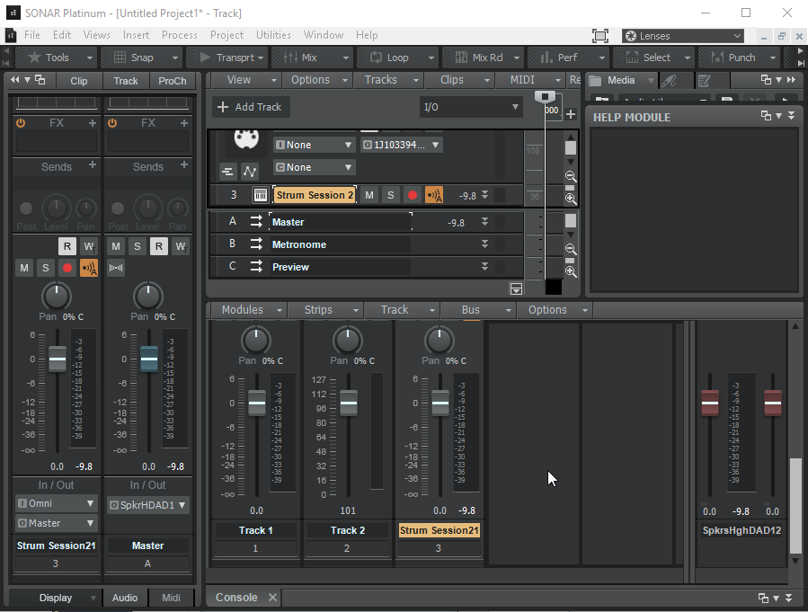This screenshot has width=808, height=612.
Task: Click the full screen mode icon
Action: 600,35
